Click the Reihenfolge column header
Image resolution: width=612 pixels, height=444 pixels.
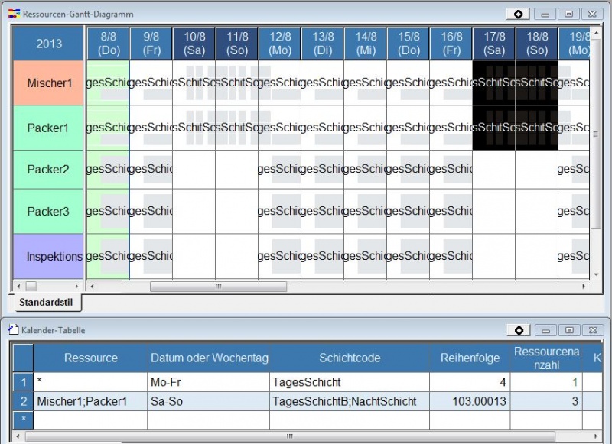(470, 358)
